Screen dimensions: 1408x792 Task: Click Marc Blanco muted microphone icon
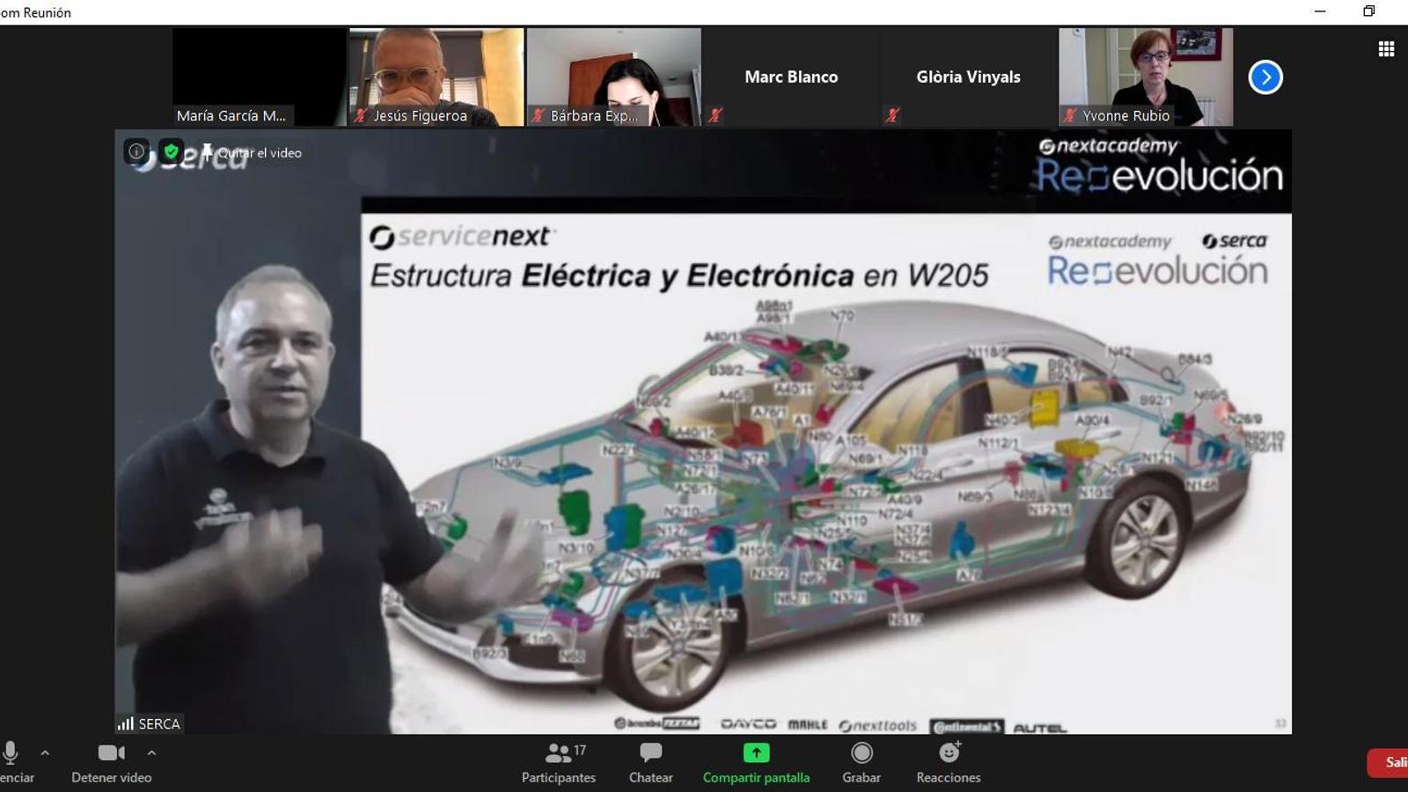coord(715,115)
